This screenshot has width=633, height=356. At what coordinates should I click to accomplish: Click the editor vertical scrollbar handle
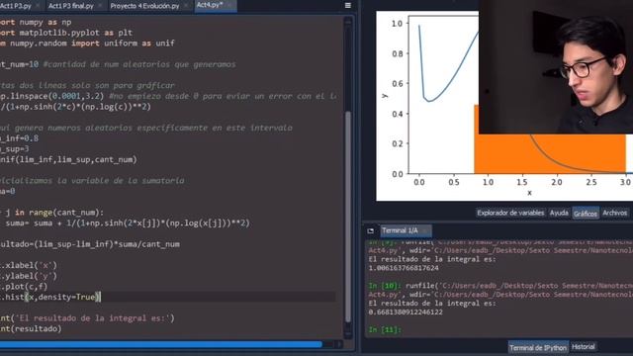click(x=348, y=216)
